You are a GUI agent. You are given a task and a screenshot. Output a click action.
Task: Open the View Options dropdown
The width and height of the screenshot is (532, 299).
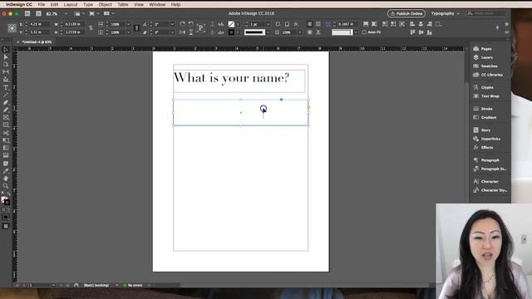[x=79, y=14]
